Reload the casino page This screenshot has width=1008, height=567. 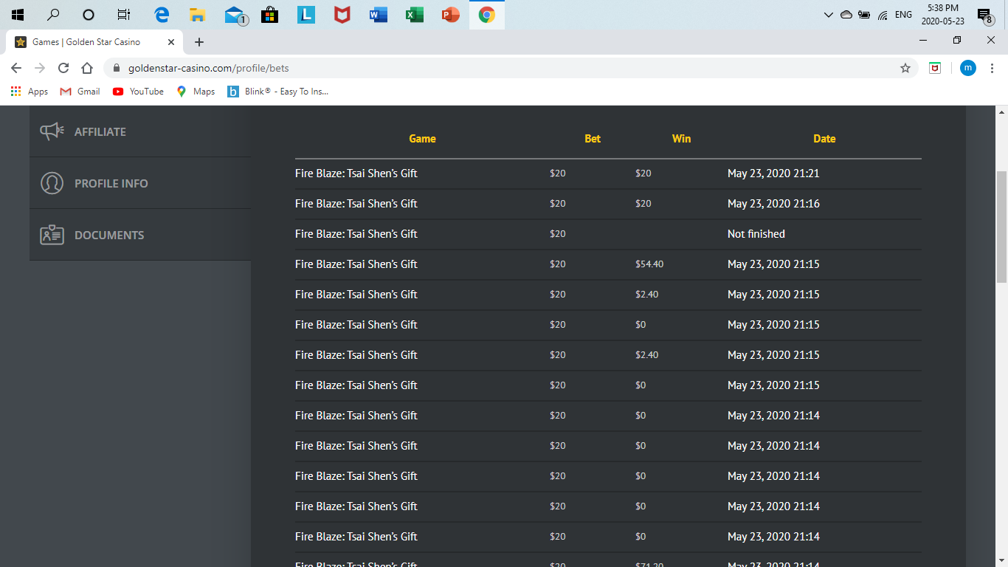pyautogui.click(x=63, y=68)
